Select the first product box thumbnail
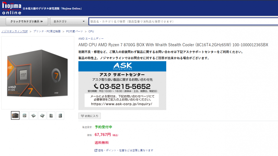Image resolution: width=278 pixels, height=156 pixels. 15,116
